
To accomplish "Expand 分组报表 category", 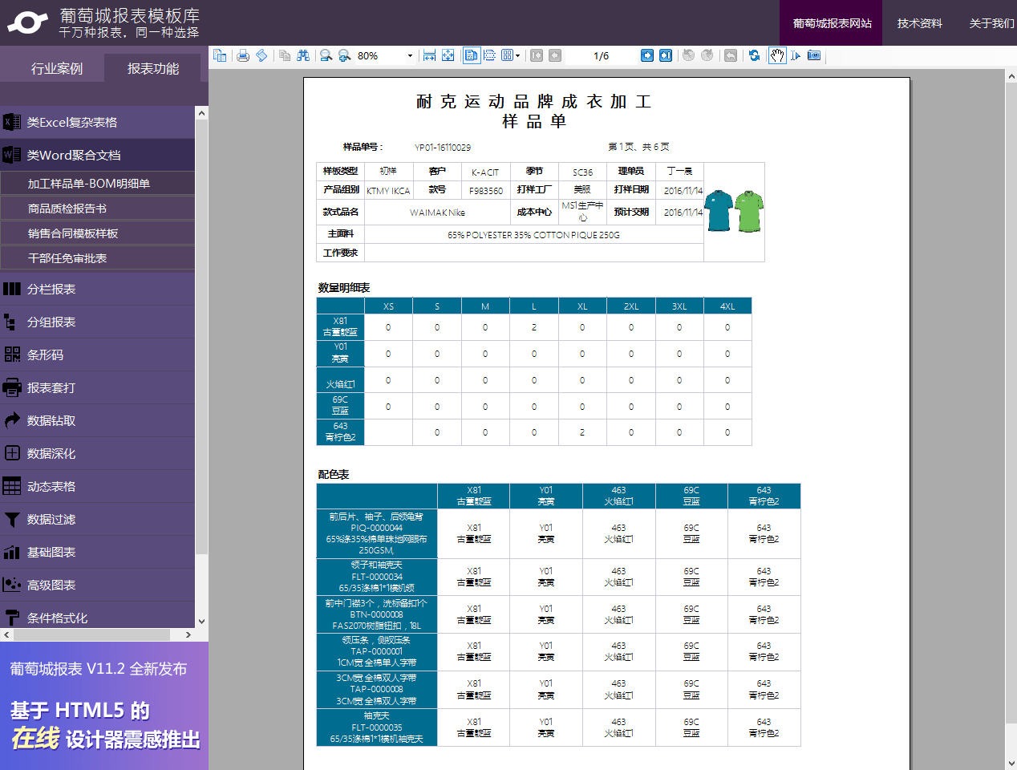I will (97, 322).
